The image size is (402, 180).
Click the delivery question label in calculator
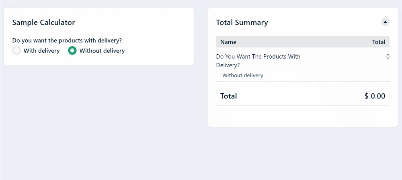67,40
